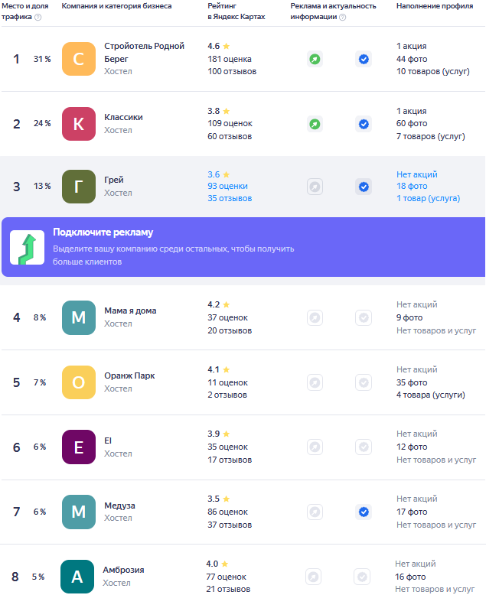The height and width of the screenshot is (608, 486).
Task: Select company name Оранж Парк
Action: pyautogui.click(x=129, y=376)
